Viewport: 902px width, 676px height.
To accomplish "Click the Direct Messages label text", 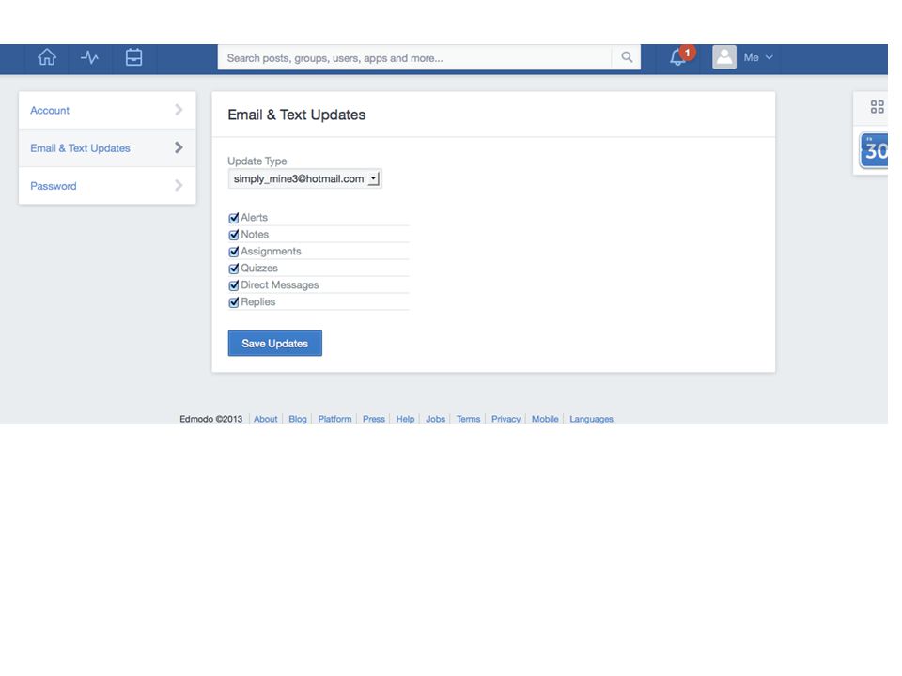I will coord(280,285).
